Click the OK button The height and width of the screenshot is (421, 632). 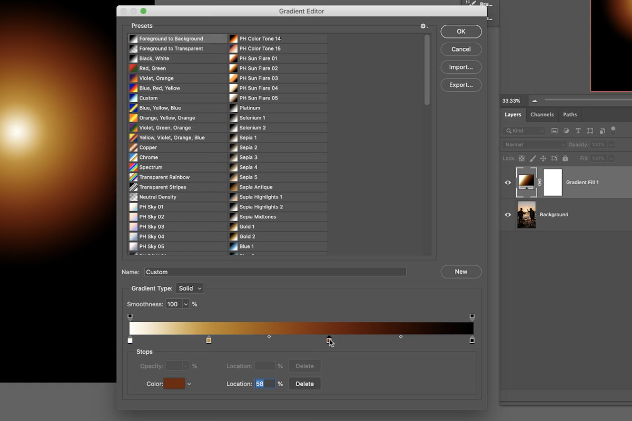(x=461, y=32)
